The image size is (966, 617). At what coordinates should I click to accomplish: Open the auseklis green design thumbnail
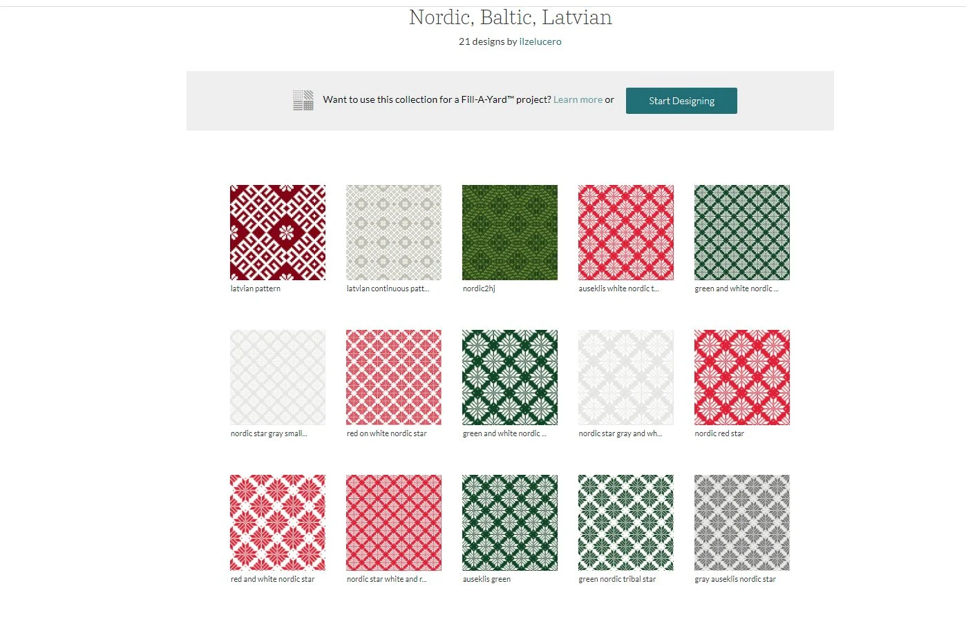click(x=510, y=522)
